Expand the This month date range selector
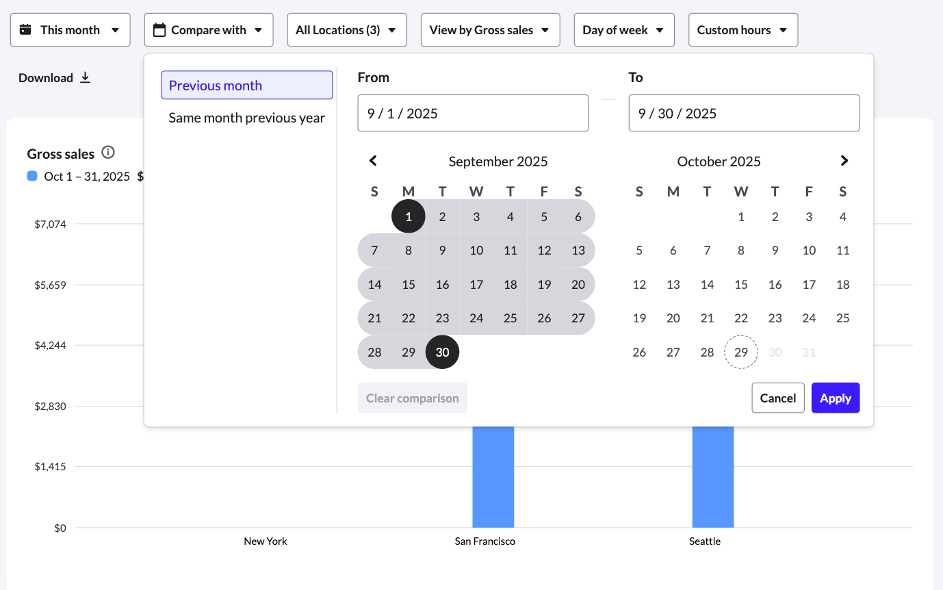 coord(70,29)
